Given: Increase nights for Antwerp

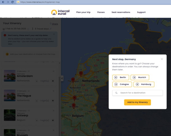Looking at the screenshot, I should point(53,120).
